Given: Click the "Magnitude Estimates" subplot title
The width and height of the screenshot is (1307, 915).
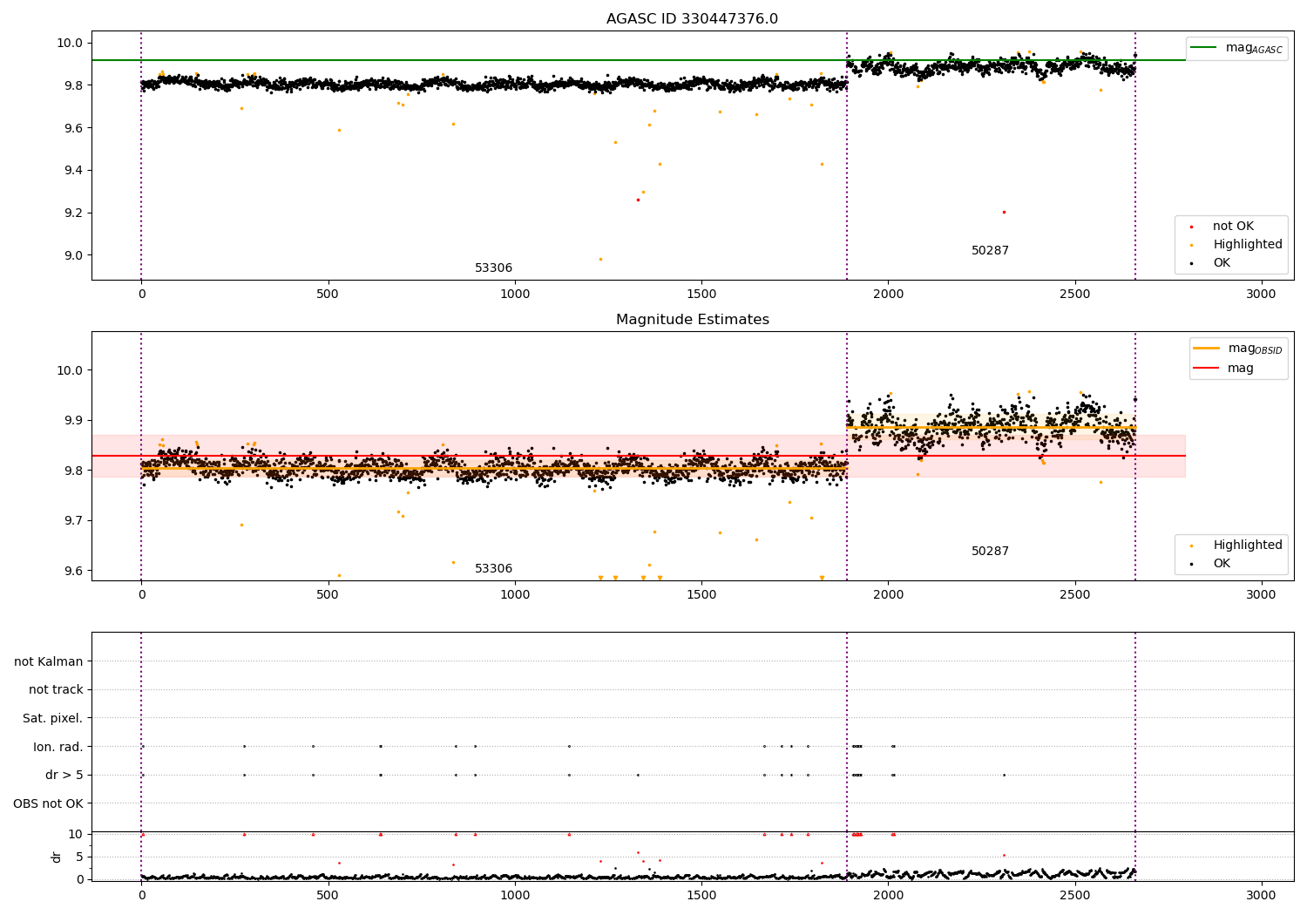Looking at the screenshot, I should click(x=693, y=320).
